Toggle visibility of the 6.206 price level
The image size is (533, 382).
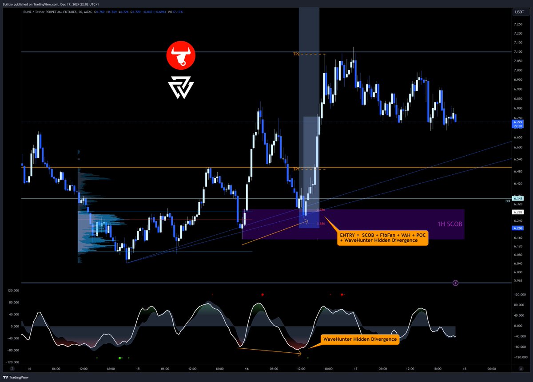pyautogui.click(x=519, y=228)
